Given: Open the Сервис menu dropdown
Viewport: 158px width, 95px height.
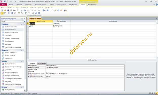Looking at the screenshot, I should pyautogui.click(x=33, y=8).
